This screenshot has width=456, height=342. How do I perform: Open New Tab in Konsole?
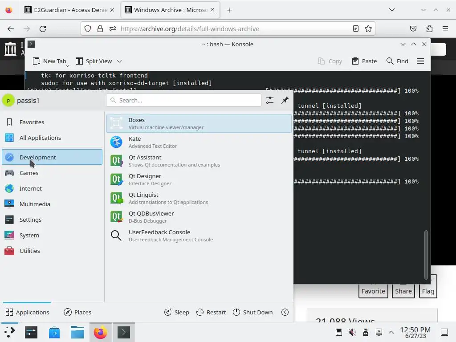49,61
